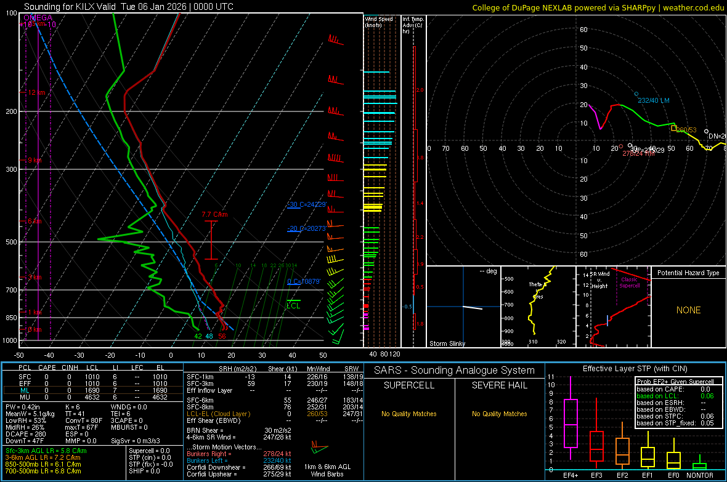
Task: Click the magenta OMEGA label
Action: 38,18
